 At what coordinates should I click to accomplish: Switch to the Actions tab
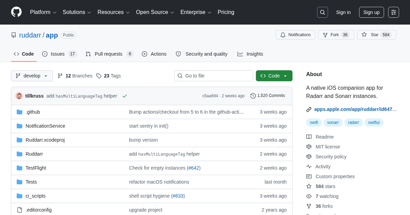tap(154, 54)
